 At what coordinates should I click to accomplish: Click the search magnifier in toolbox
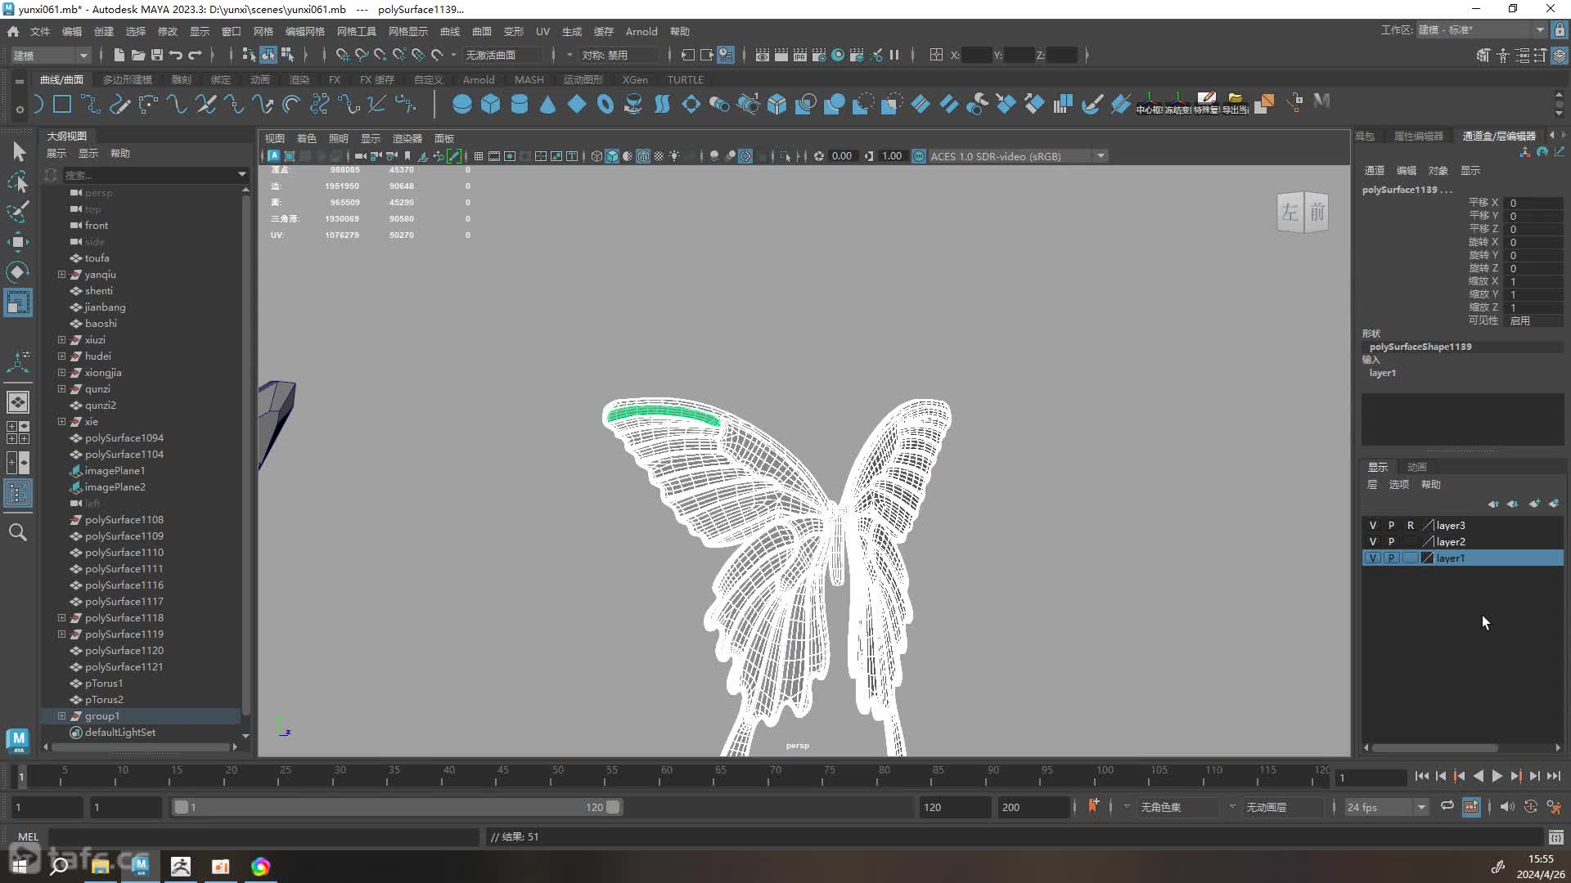(18, 532)
